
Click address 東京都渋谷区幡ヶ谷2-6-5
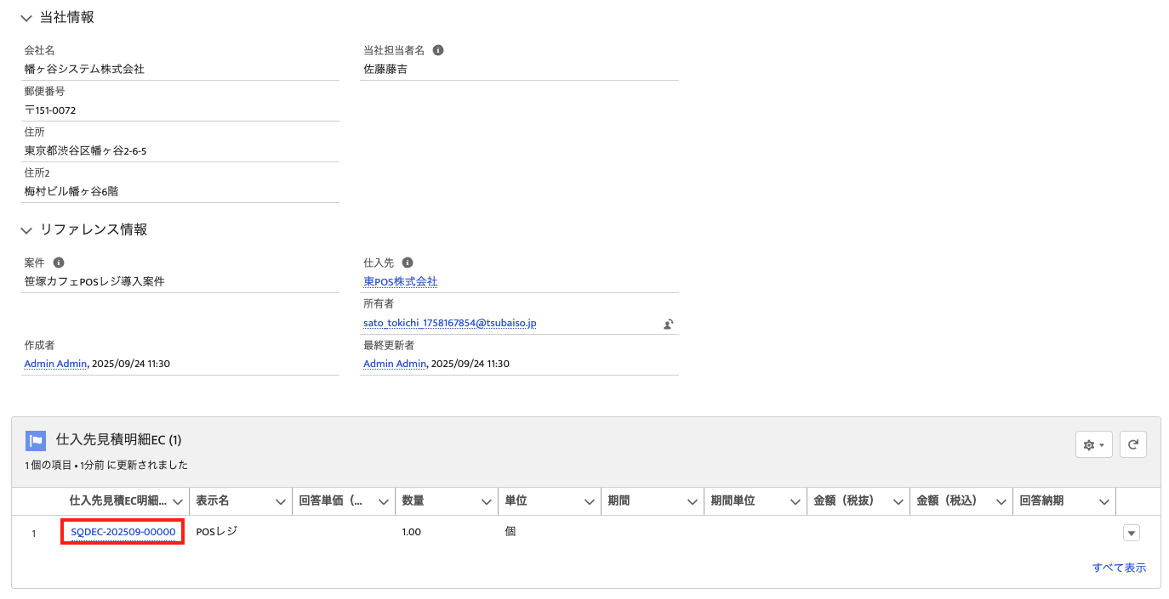coord(87,150)
